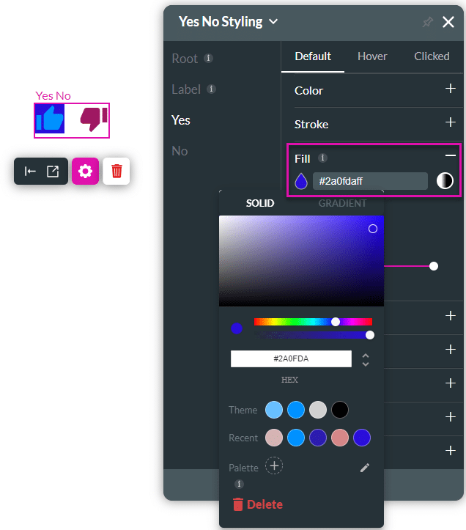Click the pink slider handle right of picker

click(x=434, y=266)
